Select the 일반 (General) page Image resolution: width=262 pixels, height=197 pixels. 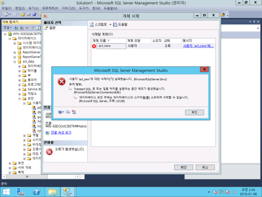coord(52,28)
